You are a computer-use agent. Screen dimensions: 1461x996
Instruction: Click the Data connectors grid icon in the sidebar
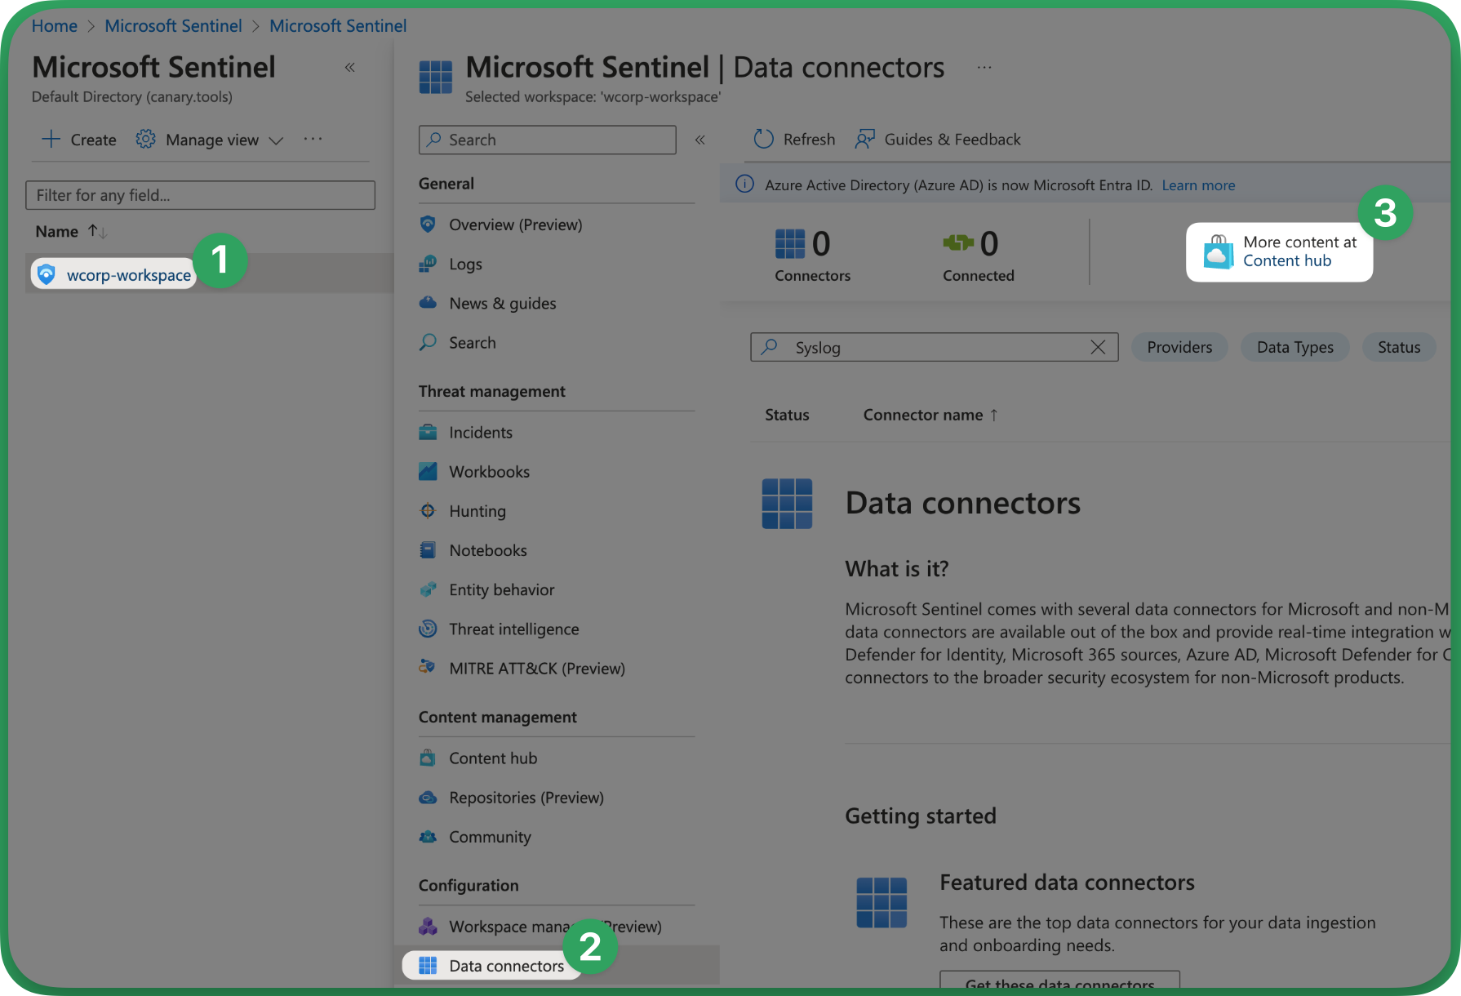tap(428, 966)
